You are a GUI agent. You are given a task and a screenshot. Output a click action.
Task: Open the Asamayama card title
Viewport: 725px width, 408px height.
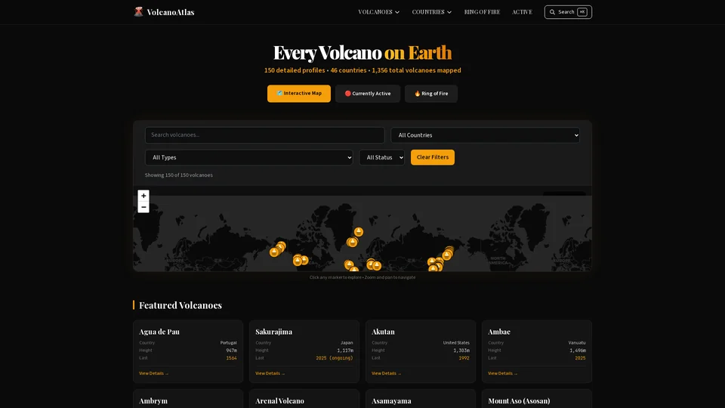point(391,401)
